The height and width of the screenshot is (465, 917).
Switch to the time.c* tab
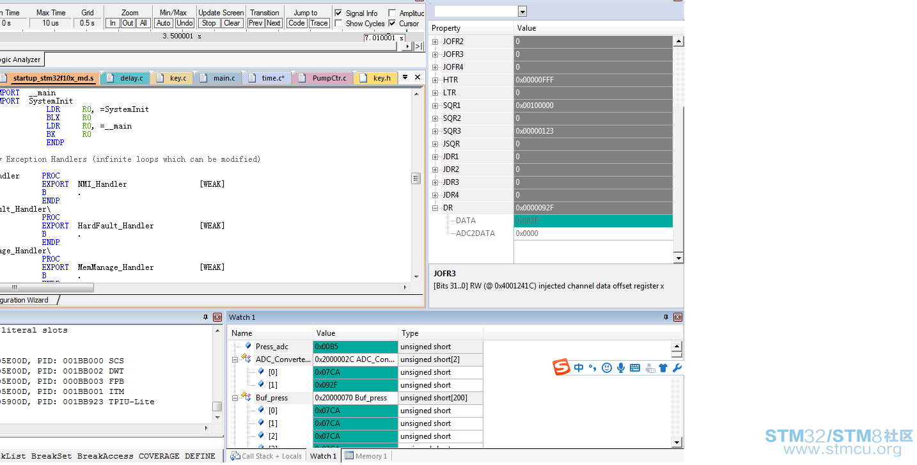[x=267, y=78]
